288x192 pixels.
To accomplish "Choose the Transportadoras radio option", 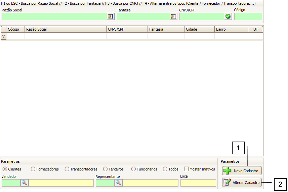I will pos(67,169).
